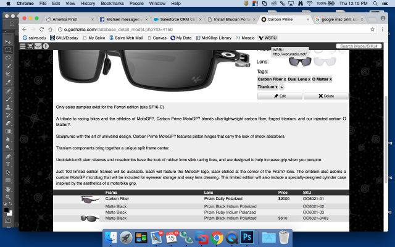
Task: Select Photoshop's Dodge tool
Action: point(8,148)
